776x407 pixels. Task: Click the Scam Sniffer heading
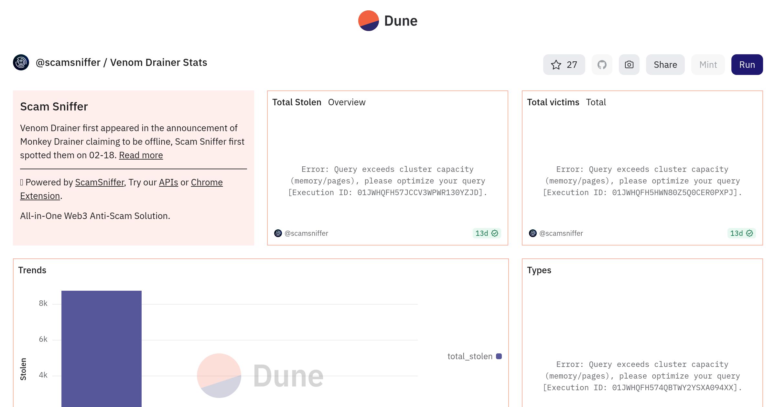point(54,107)
